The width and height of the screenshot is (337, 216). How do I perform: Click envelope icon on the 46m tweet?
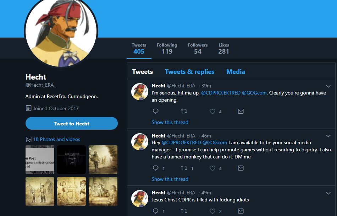[x=241, y=168]
